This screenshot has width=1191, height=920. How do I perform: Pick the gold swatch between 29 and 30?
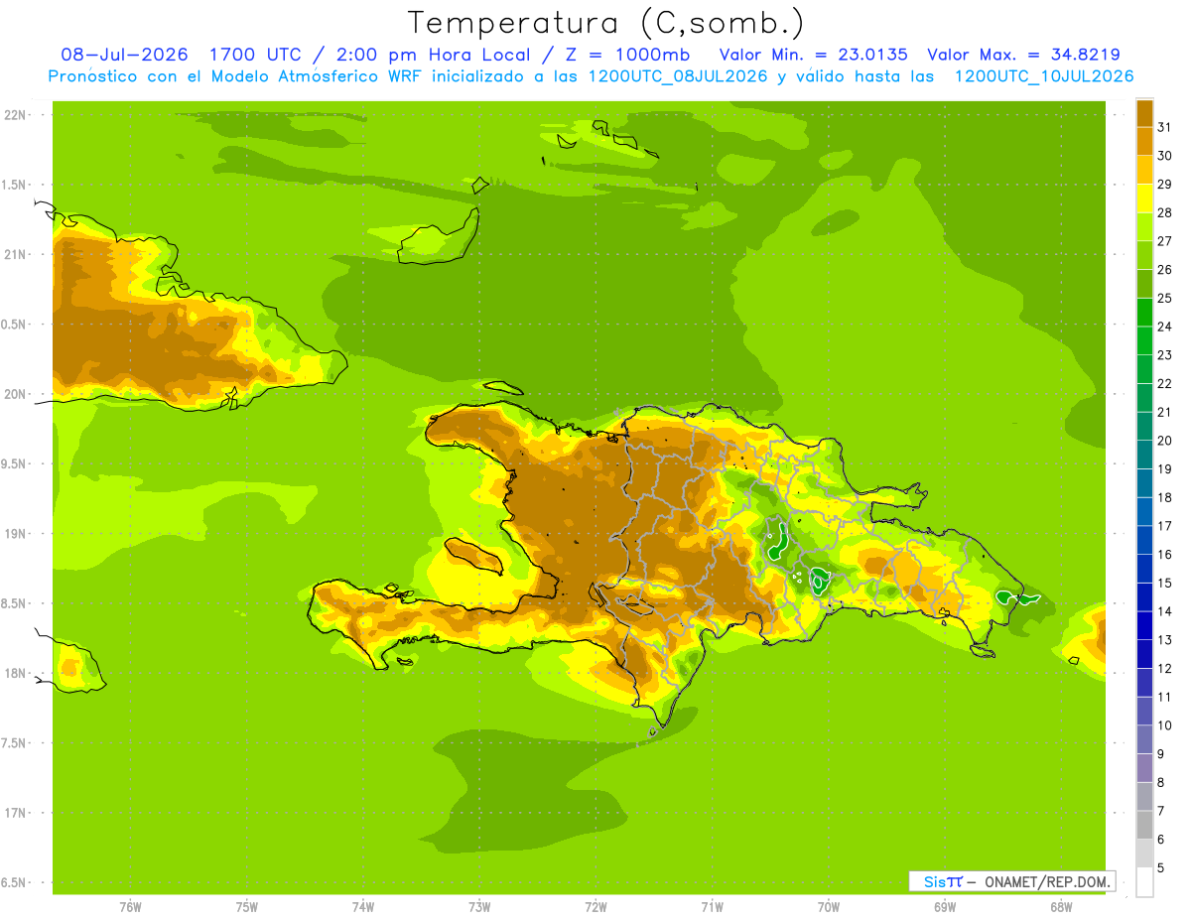pyautogui.click(x=1144, y=170)
